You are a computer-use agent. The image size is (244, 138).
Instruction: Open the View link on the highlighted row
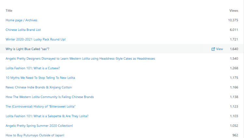tap(219, 49)
